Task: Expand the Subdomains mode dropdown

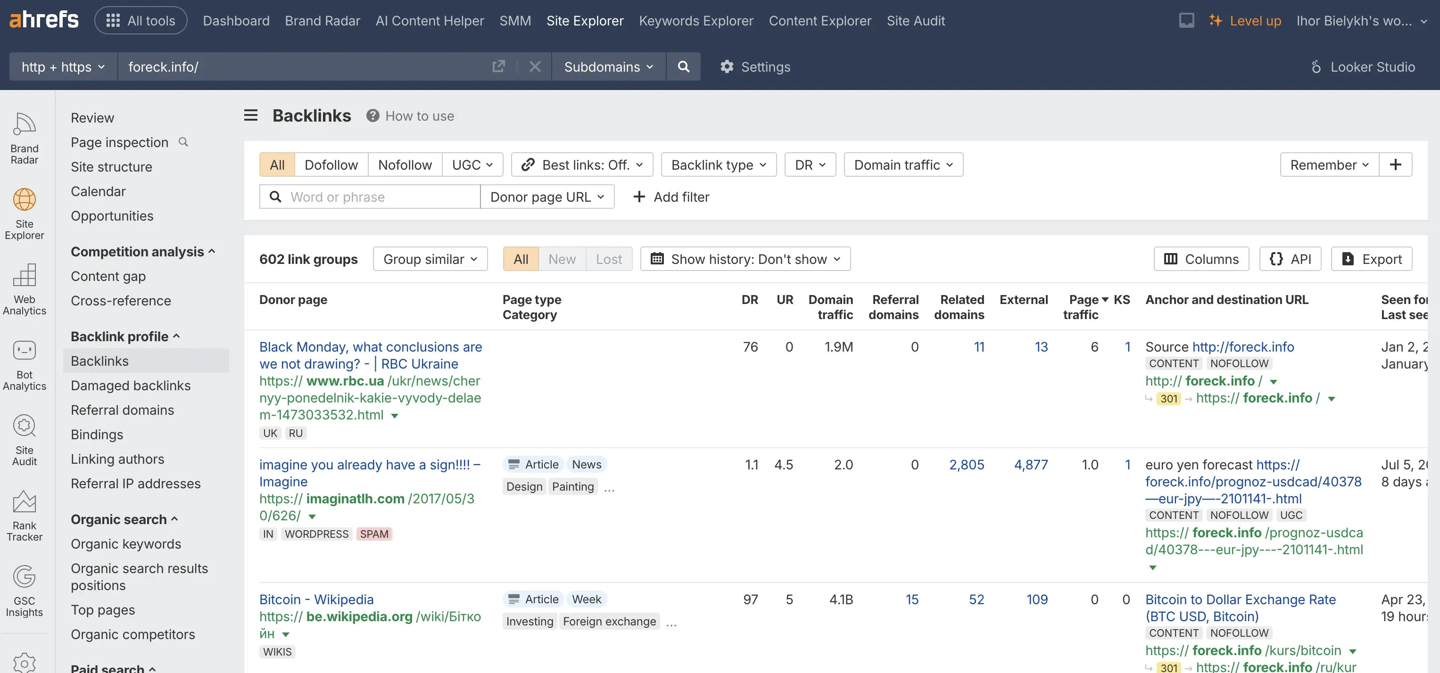Action: pos(608,66)
